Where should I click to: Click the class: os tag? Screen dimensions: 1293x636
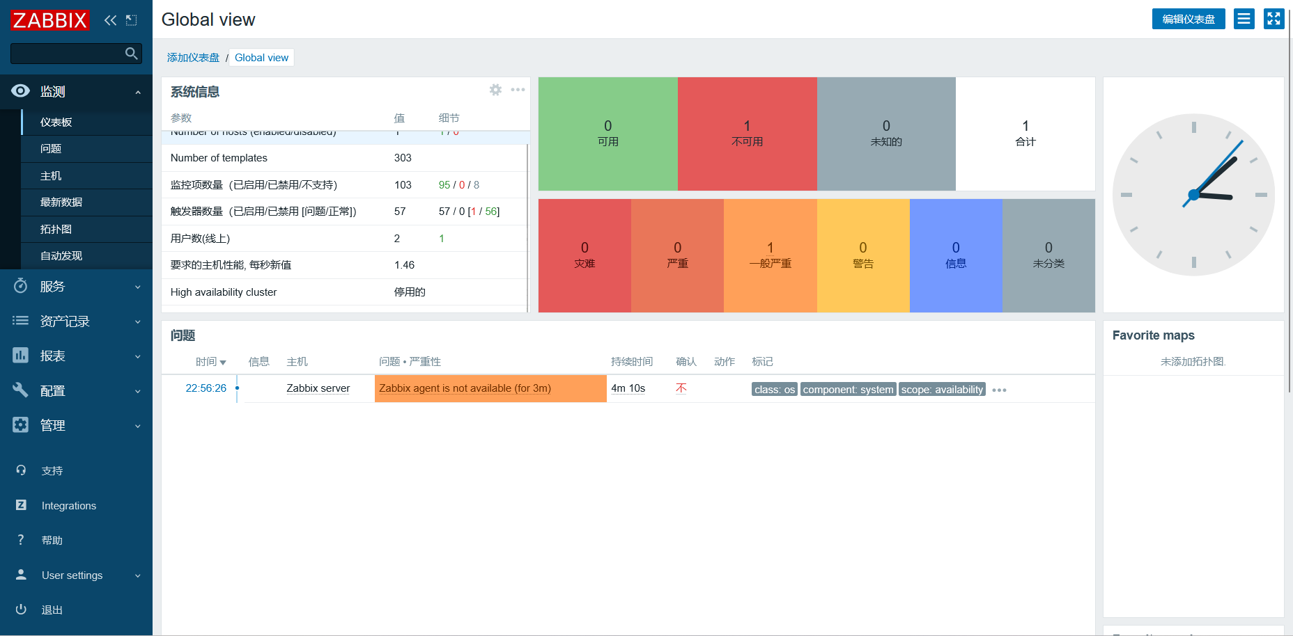pos(775,390)
